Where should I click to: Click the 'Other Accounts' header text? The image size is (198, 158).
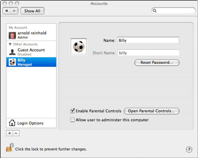coord(25,44)
